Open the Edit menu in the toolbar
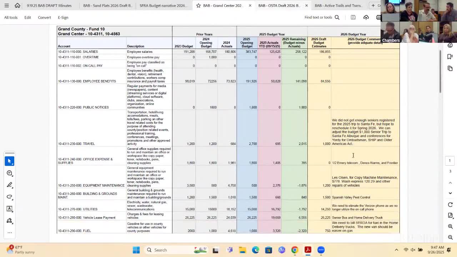Viewport: 457px width, 257px height. 27,17
